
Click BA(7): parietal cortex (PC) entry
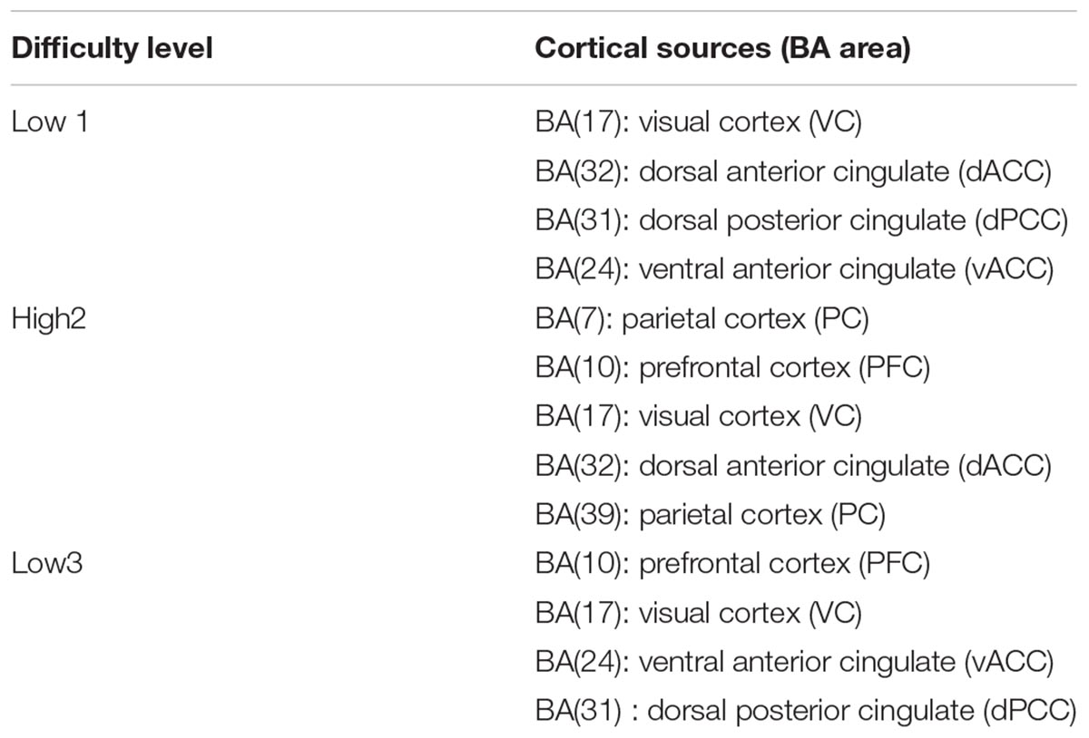702,319
